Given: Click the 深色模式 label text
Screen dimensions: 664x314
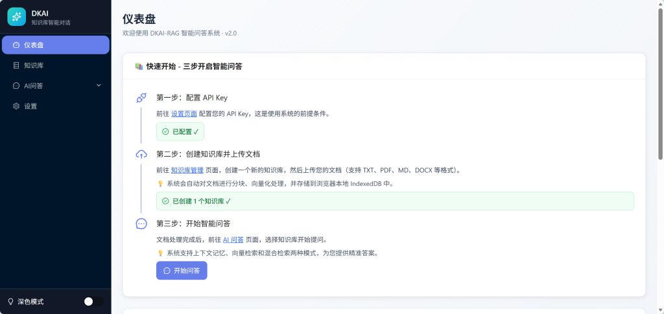Looking at the screenshot, I should coord(30,302).
